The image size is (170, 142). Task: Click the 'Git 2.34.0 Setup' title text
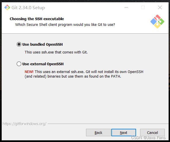[x=28, y=8]
